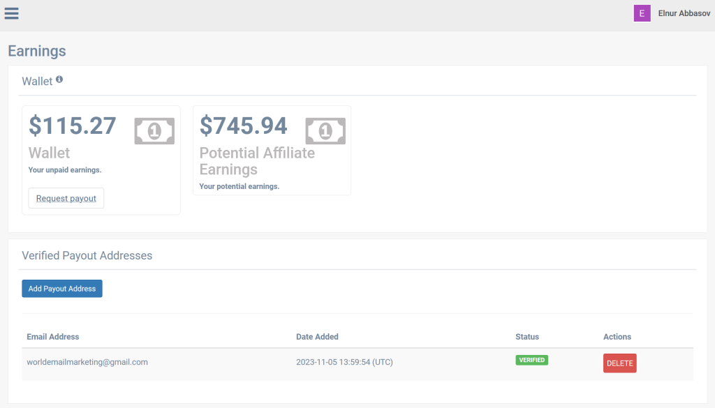Click the Wallet info icon
The image size is (715, 408).
pyautogui.click(x=59, y=80)
